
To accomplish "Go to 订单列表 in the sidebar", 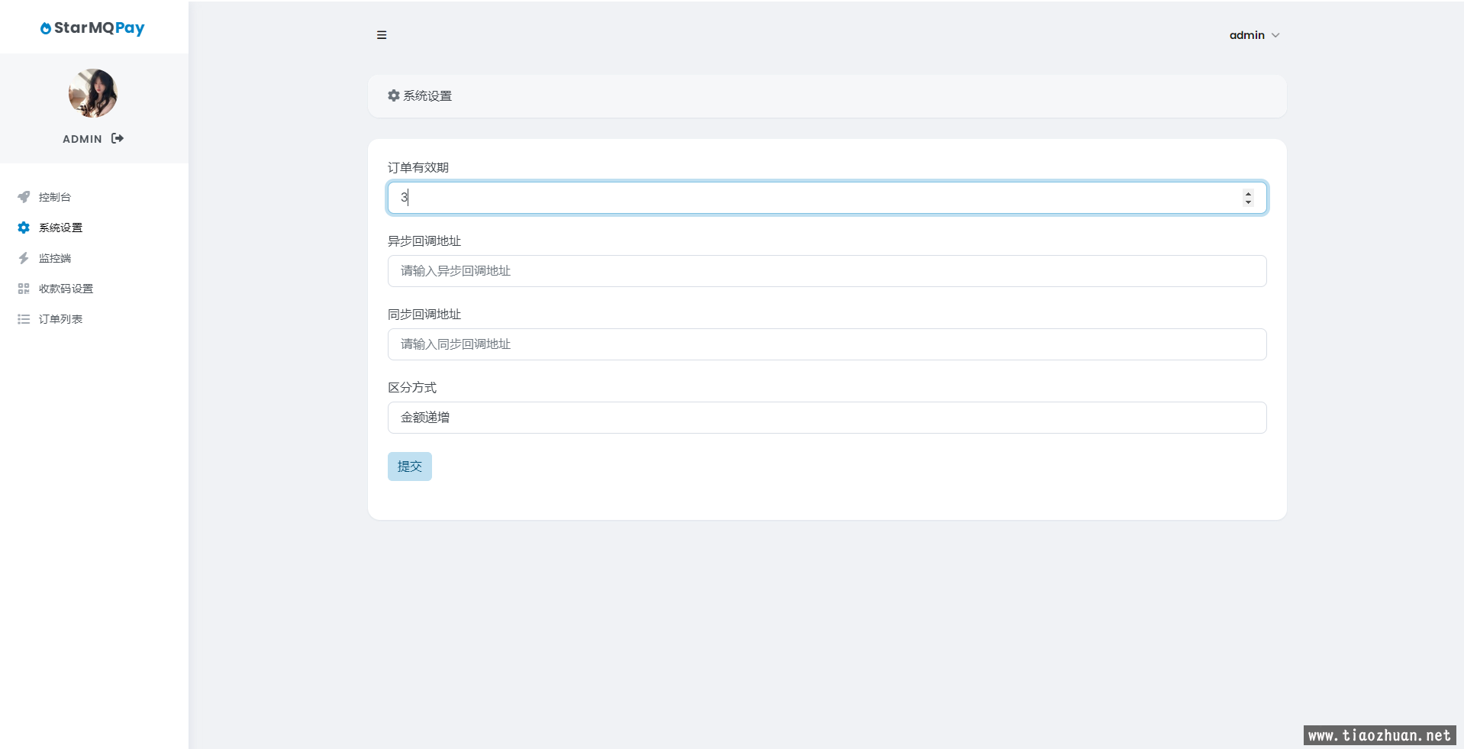I will (x=60, y=319).
